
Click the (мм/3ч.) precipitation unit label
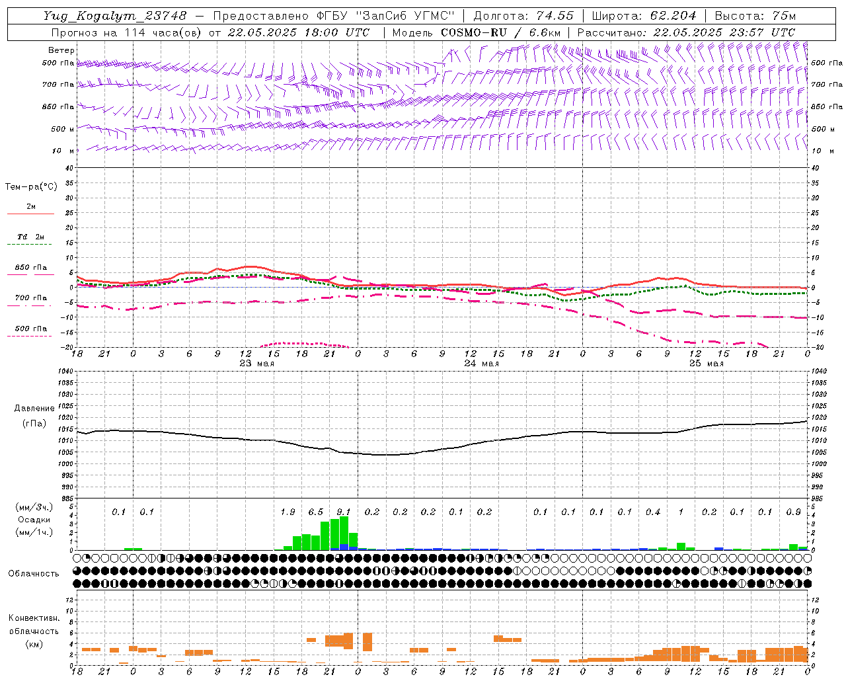click(x=34, y=507)
